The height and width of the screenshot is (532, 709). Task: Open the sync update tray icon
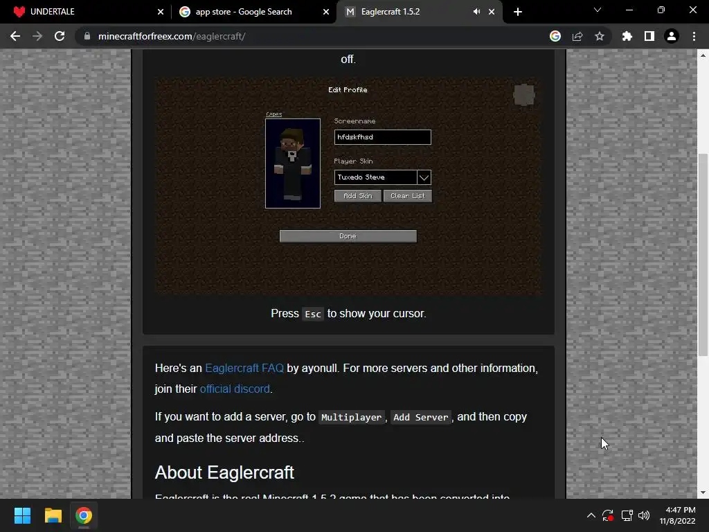coord(608,515)
